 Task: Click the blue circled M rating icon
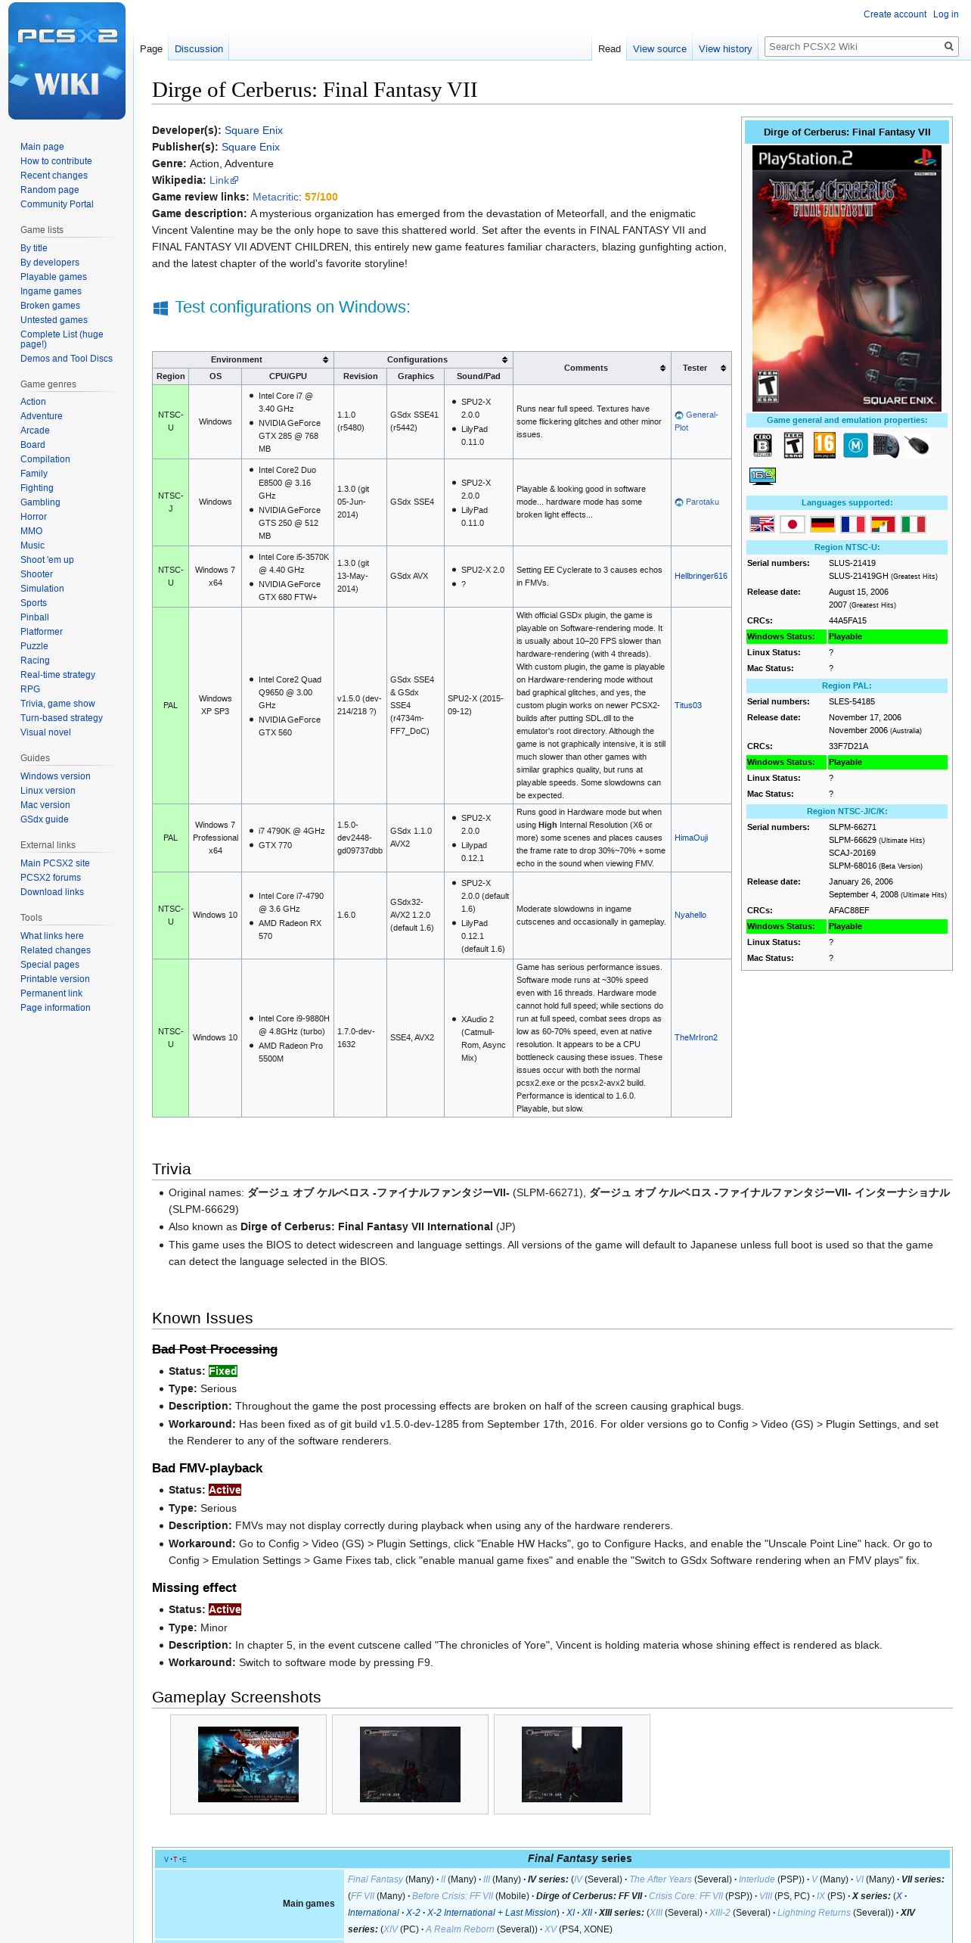855,445
